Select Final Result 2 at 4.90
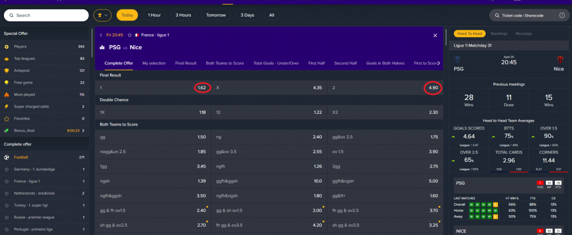The width and height of the screenshot is (572, 235). pos(385,88)
